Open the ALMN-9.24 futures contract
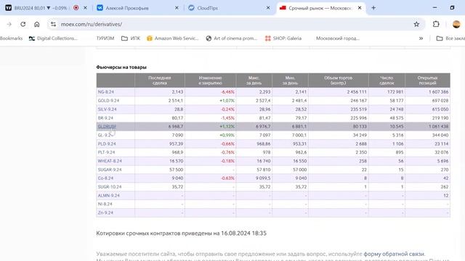Screen dimensions: 465x261 pyautogui.click(x=108, y=196)
